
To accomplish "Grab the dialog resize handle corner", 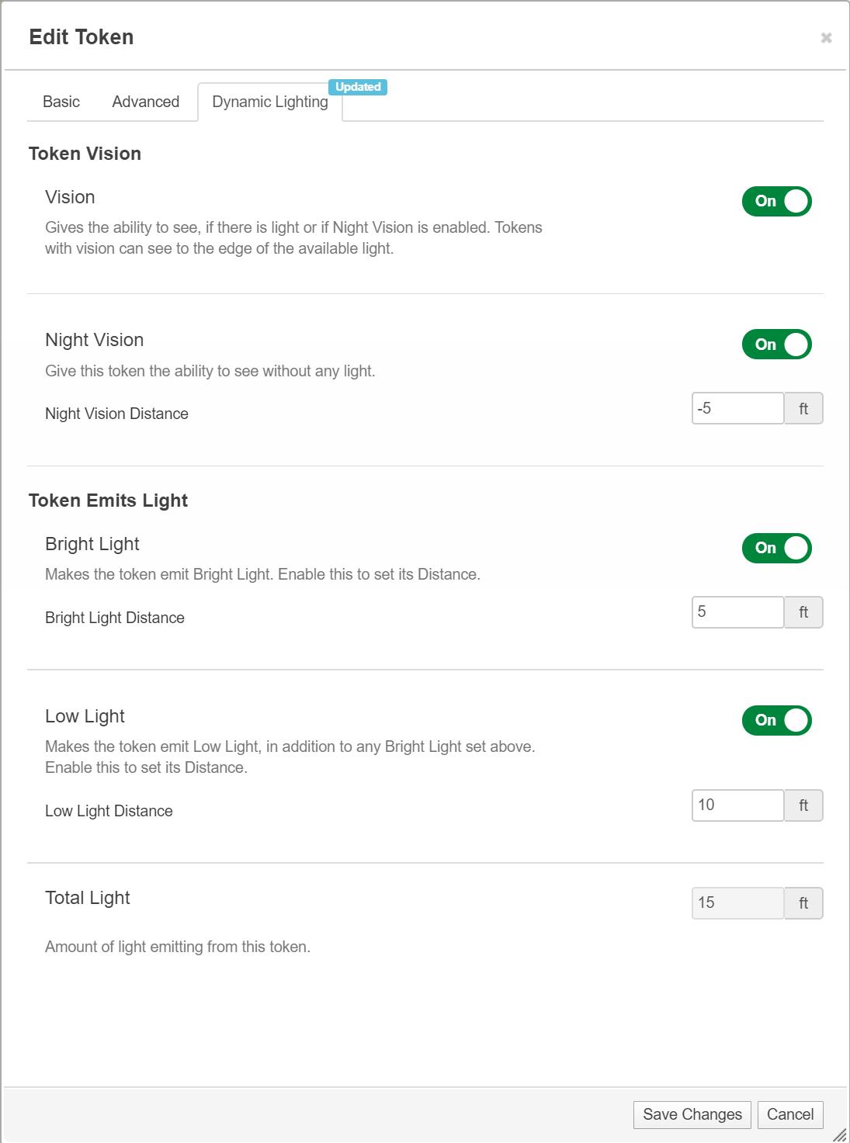I will (840, 1134).
